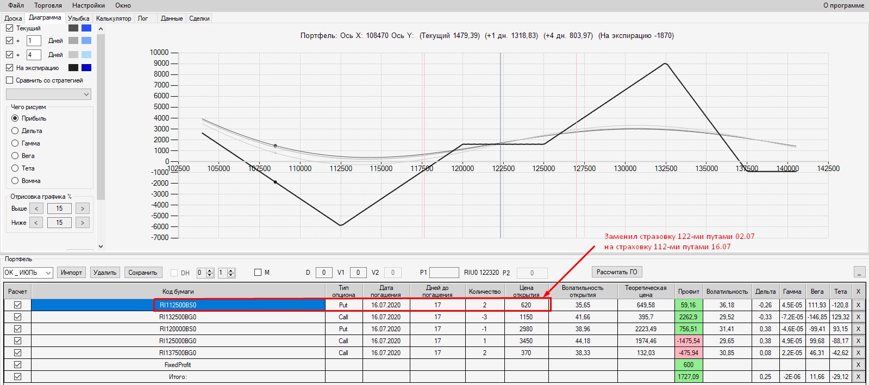Remove RI132500BG0 row with X button
869x385 pixels.
pos(858,317)
